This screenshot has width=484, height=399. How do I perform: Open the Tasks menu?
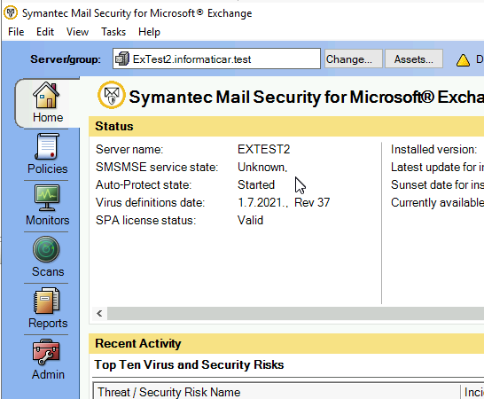pyautogui.click(x=113, y=32)
